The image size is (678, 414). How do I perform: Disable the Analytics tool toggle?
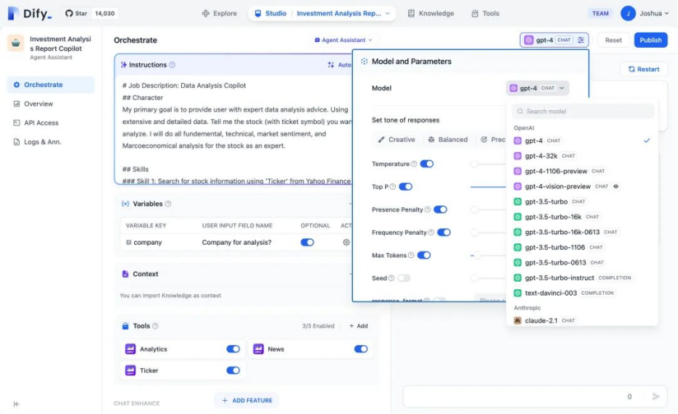click(x=233, y=349)
